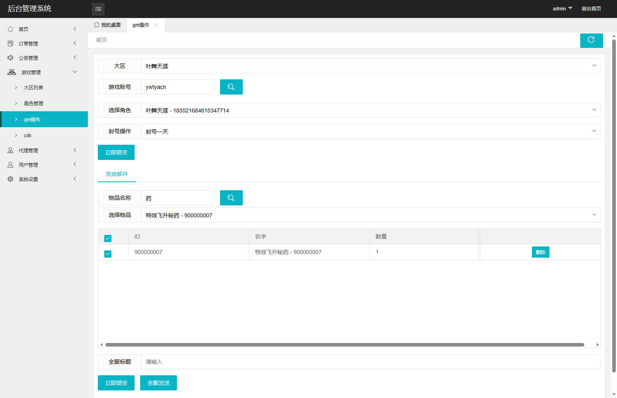Click the 全服发送 button
This screenshot has width=617, height=398.
tap(159, 383)
